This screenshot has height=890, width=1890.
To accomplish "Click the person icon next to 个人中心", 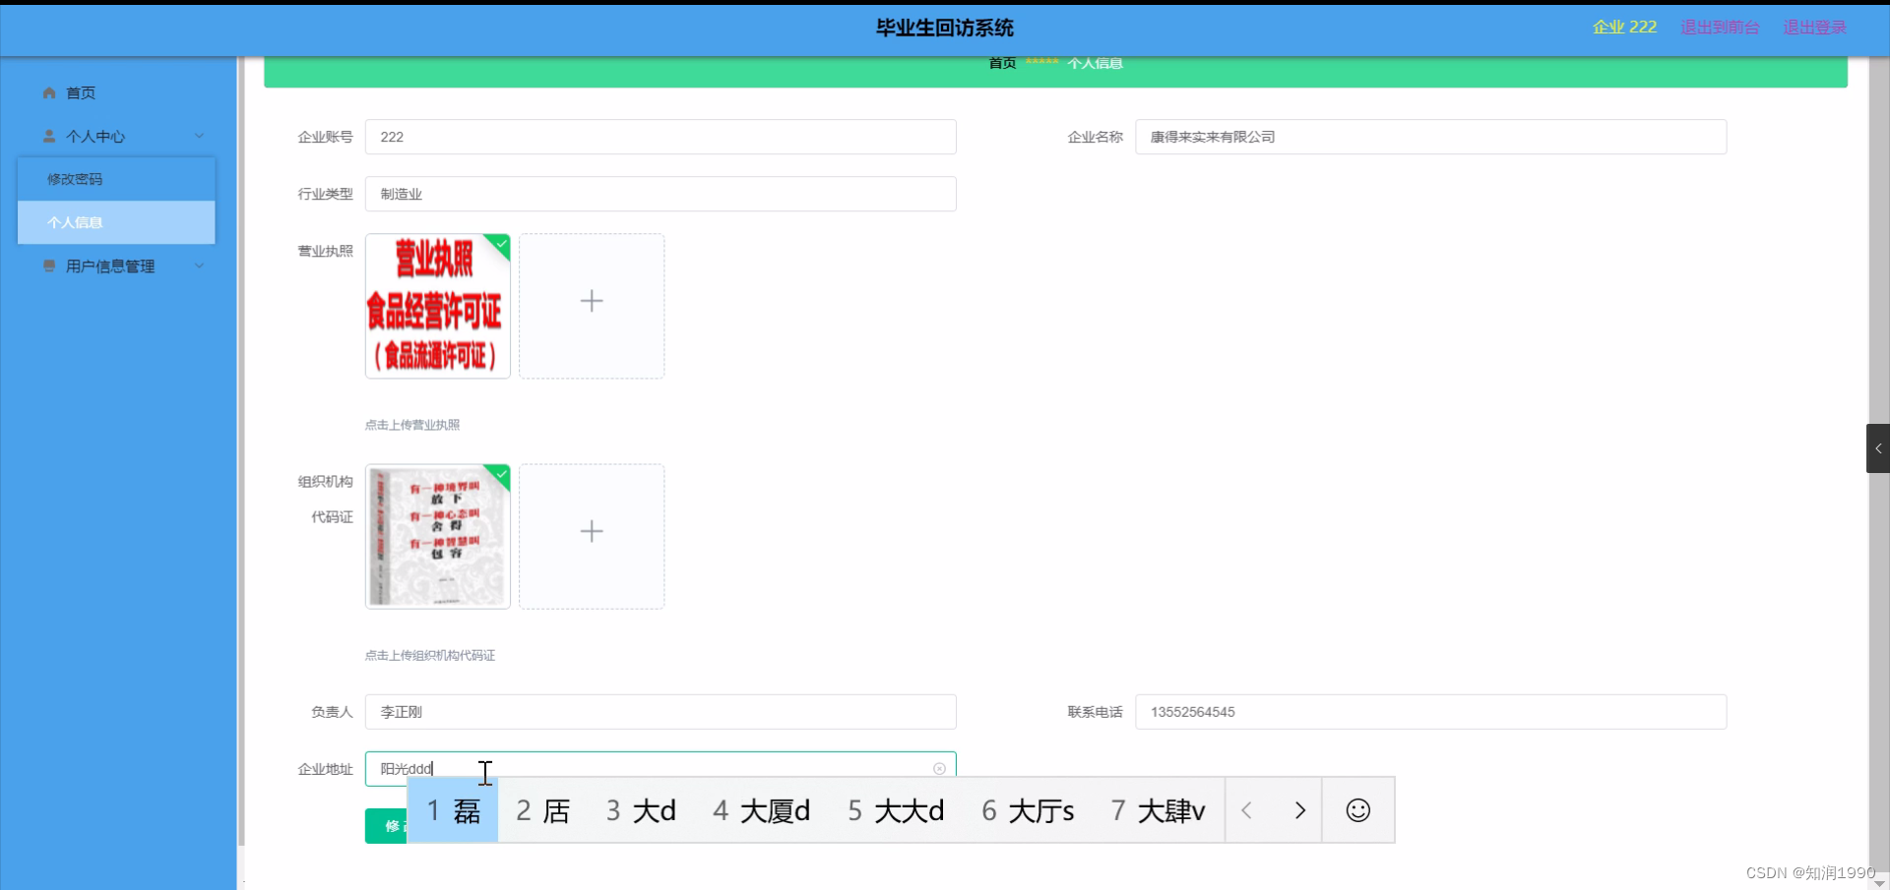I will [x=49, y=136].
